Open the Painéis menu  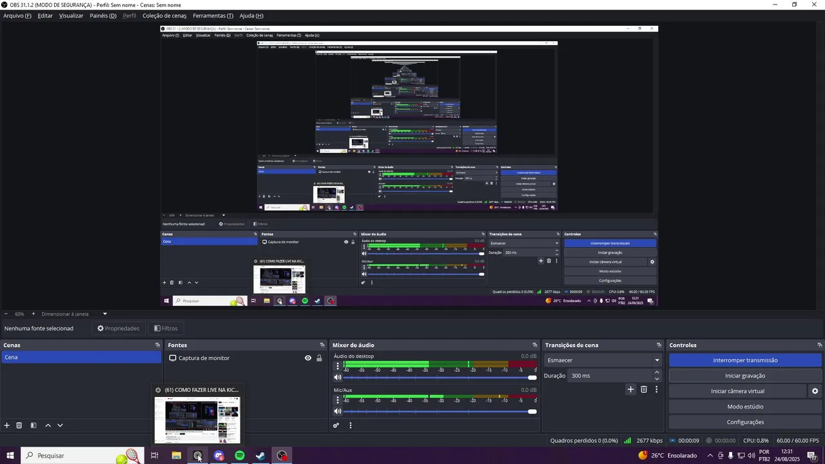(103, 15)
